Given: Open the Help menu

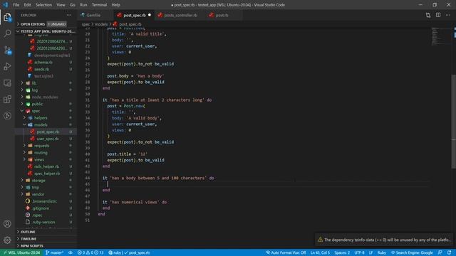Looking at the screenshot, I should 115,5.
